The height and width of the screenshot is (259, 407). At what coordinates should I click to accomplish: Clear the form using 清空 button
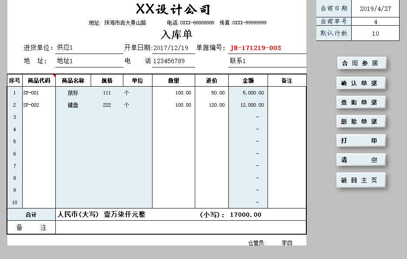(361, 160)
